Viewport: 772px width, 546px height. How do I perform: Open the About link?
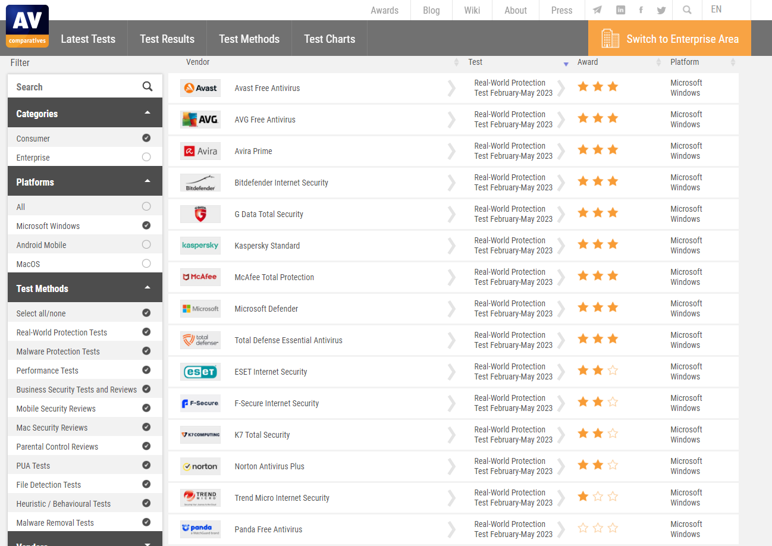516,10
